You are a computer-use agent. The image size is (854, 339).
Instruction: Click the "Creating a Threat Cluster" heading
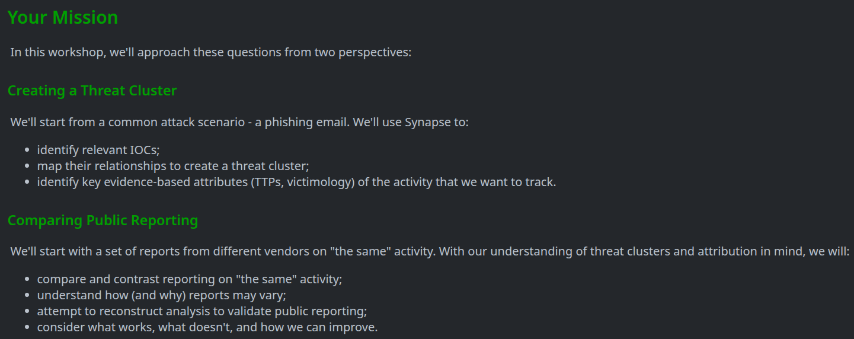(x=92, y=91)
